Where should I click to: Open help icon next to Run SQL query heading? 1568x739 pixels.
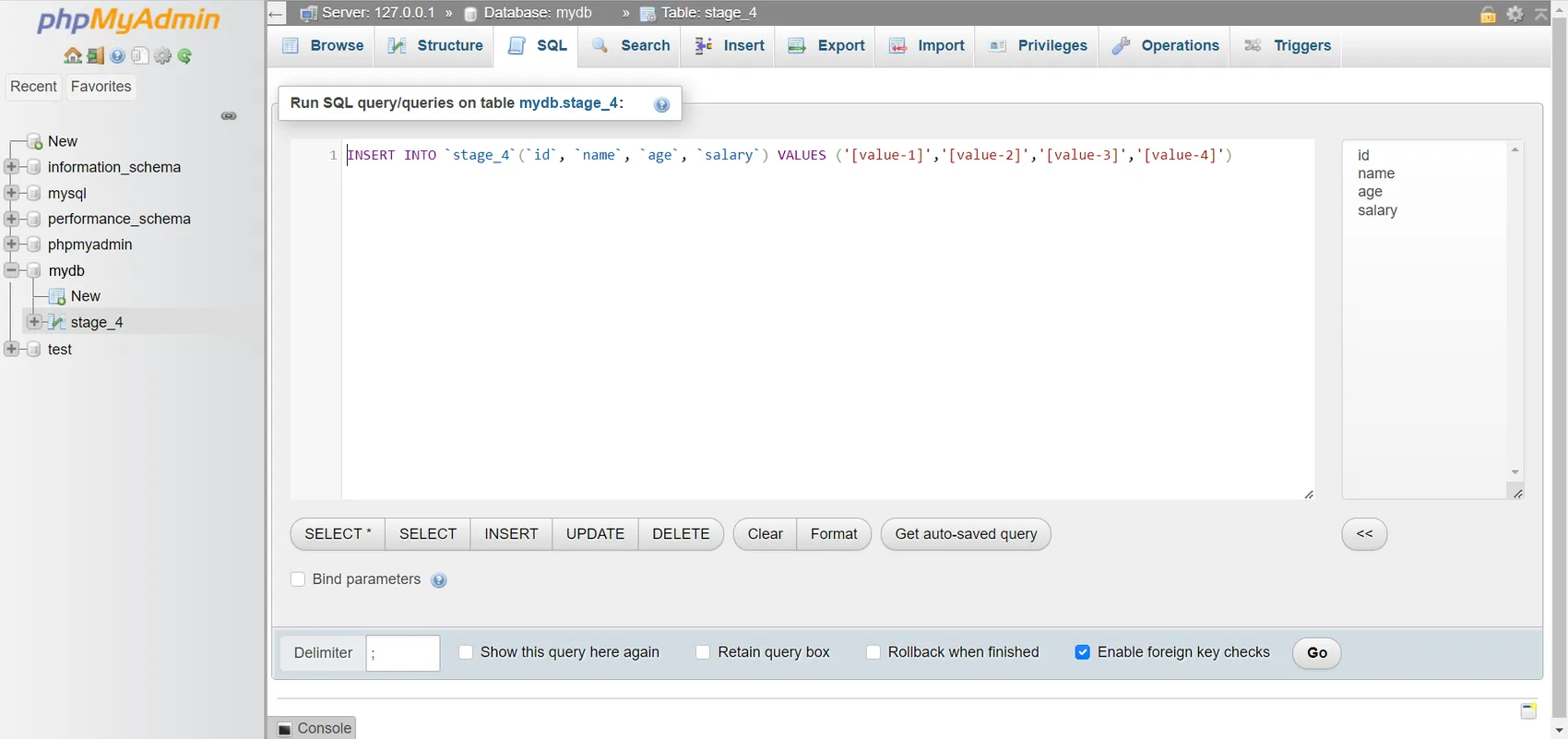(661, 104)
